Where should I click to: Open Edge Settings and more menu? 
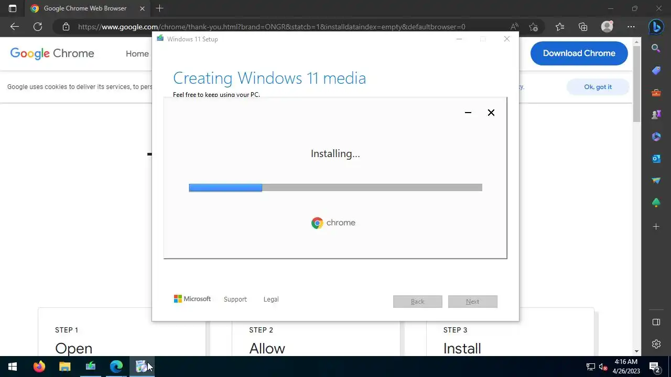pos(631,27)
